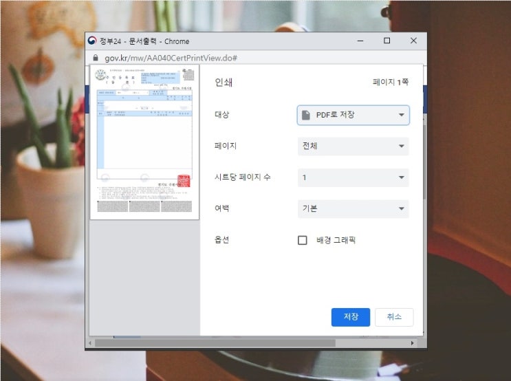Click the 인쇄 heading text

pos(224,83)
